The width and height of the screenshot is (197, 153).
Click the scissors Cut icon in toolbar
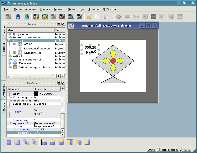point(89,17)
